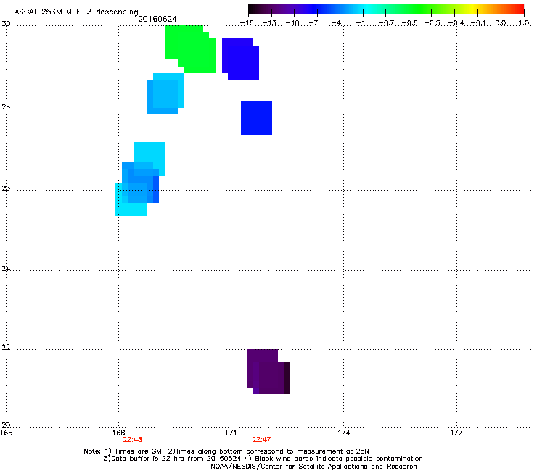Click the dark purple data patch below latitude 22
Image resolution: width=537 pixels, height=471 pixels.
268,372
